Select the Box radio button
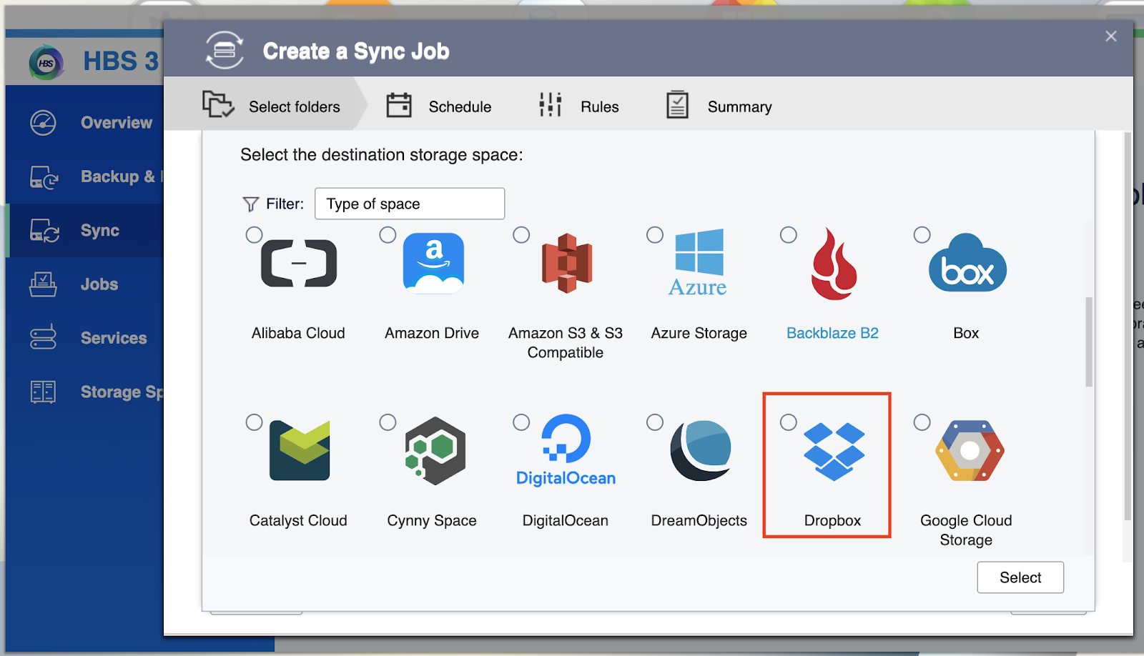The width and height of the screenshot is (1144, 656). [x=922, y=235]
